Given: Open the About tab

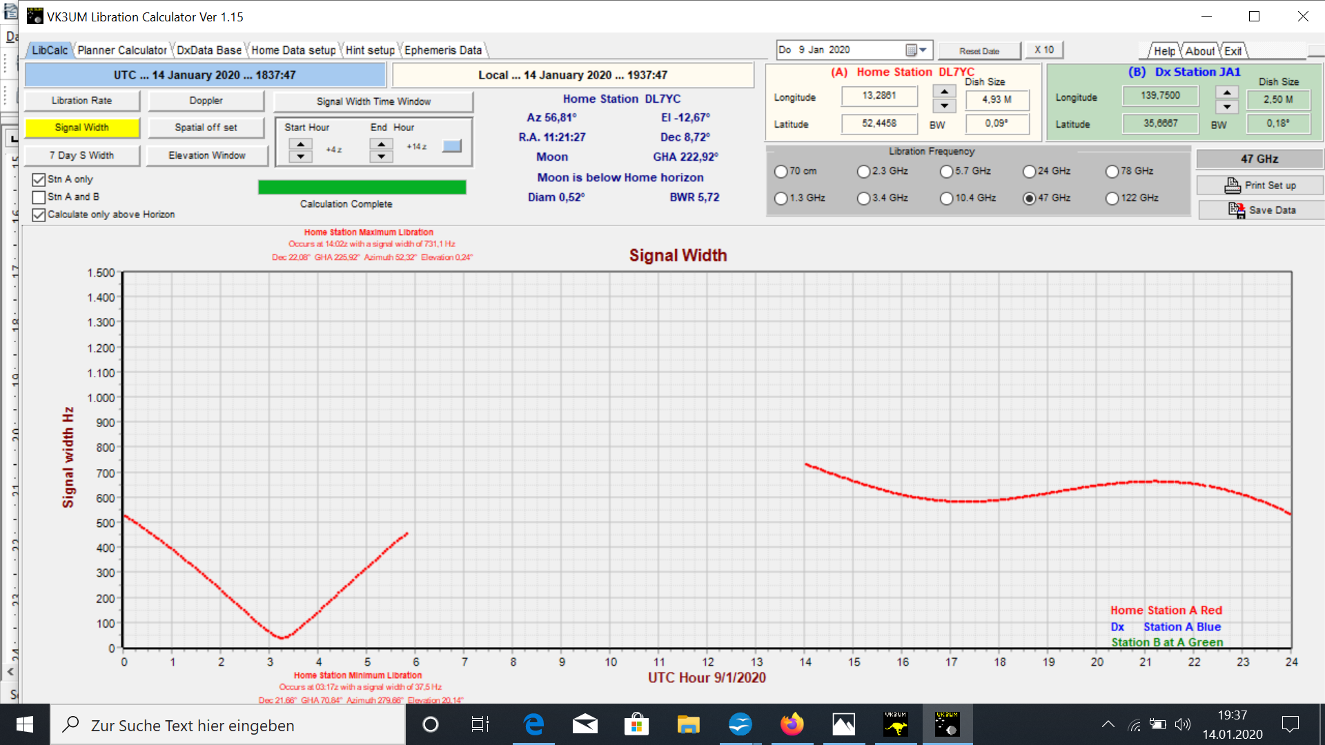Looking at the screenshot, I should click(1200, 51).
